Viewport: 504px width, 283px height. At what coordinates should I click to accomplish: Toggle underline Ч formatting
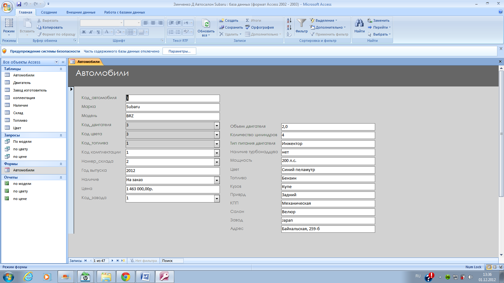[x=98, y=32]
